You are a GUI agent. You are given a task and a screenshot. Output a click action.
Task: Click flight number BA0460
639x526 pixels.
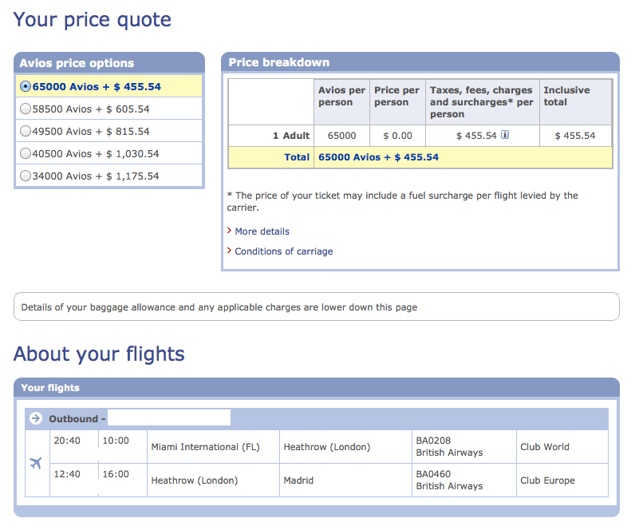[433, 474]
